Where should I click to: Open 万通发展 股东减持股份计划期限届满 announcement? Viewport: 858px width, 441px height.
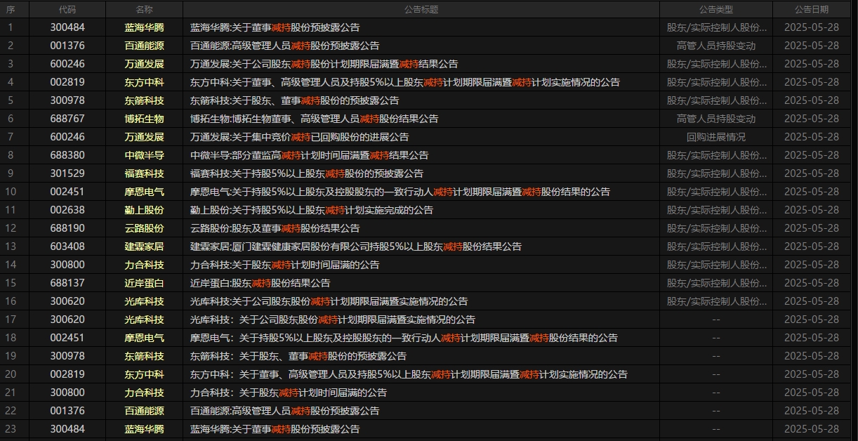pyautogui.click(x=324, y=64)
